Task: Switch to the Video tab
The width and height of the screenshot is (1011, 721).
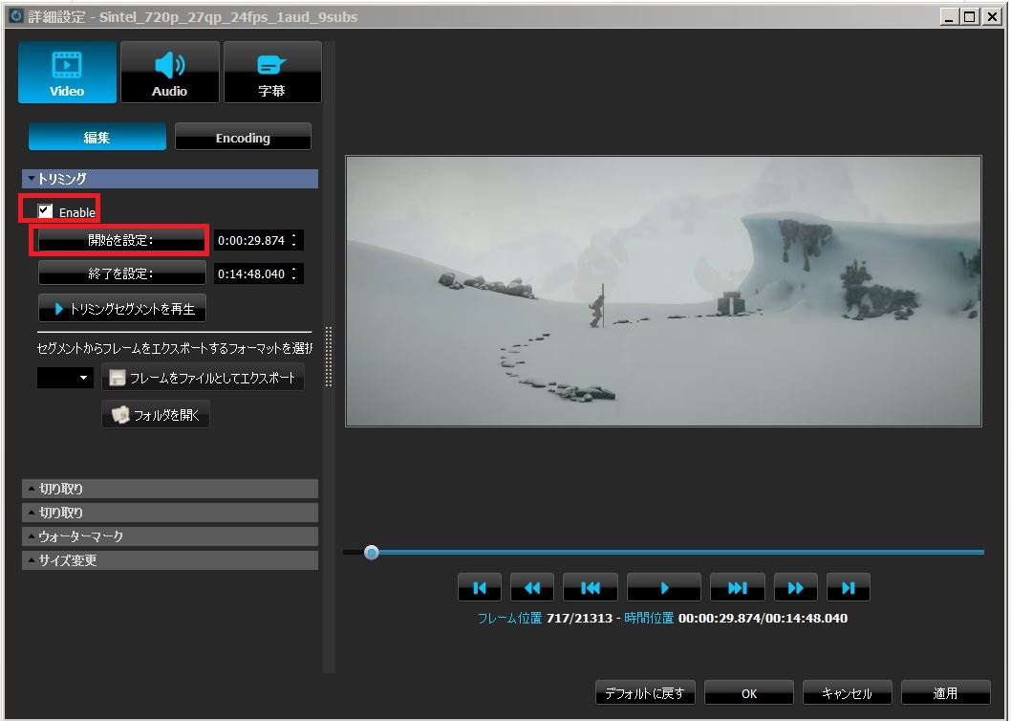Action: 67,73
